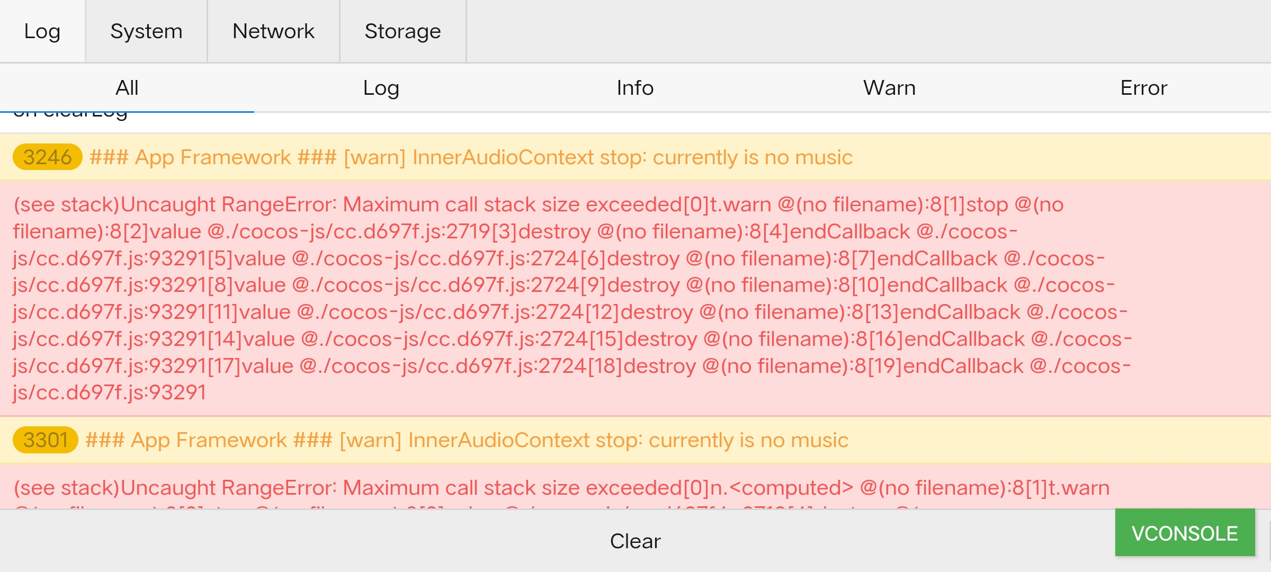1271x572 pixels.
Task: Click the green VCONSOLE button
Action: coord(1185,533)
